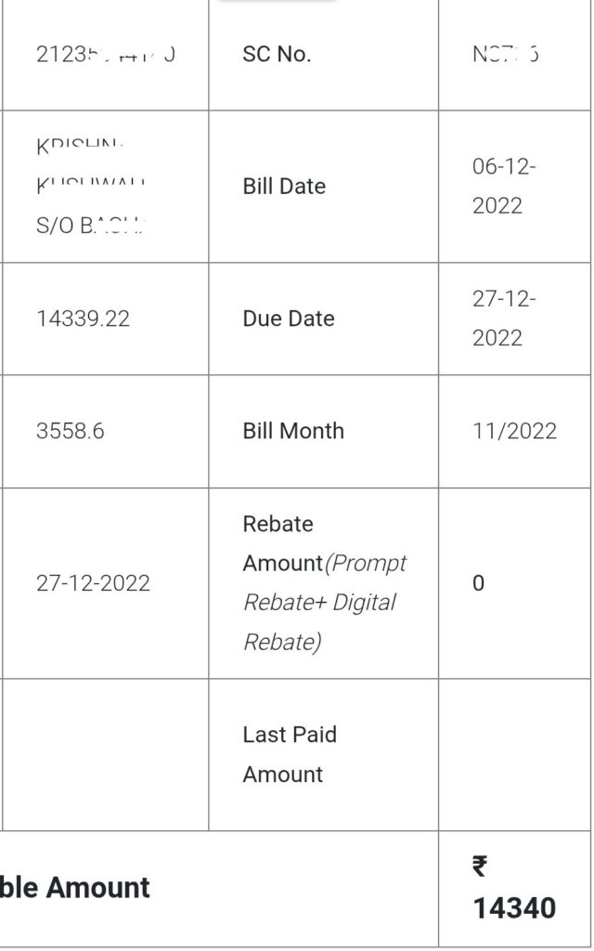594x951 pixels.
Task: Click the bold payable Amount heading
Action: pyautogui.click(x=76, y=888)
